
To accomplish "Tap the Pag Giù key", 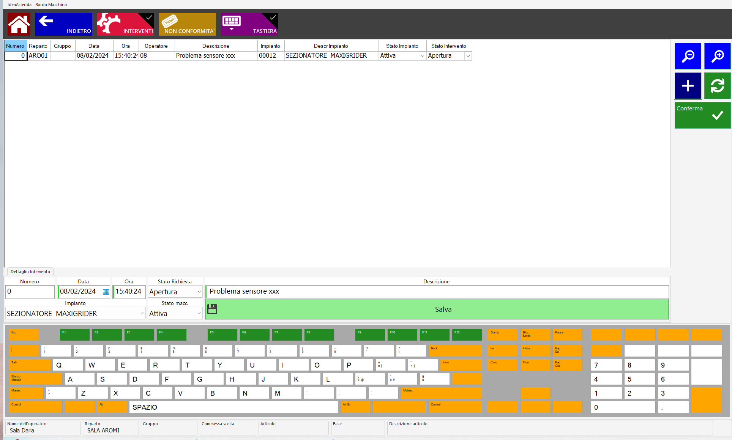I will pyautogui.click(x=567, y=365).
